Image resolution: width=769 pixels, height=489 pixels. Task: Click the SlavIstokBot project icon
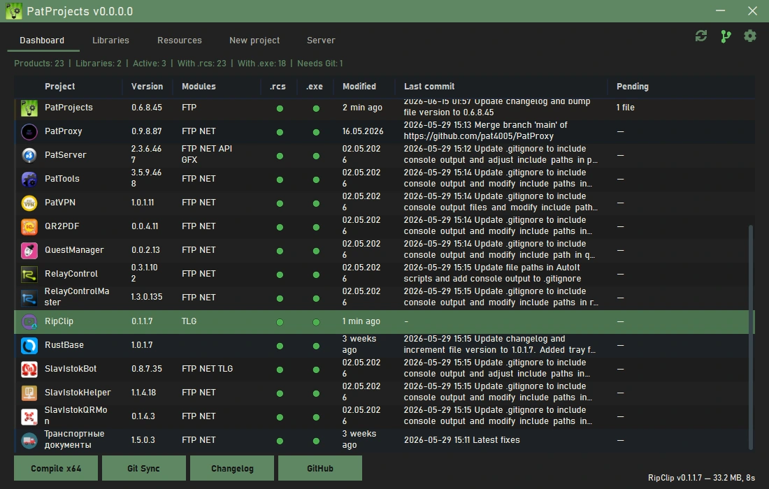(29, 369)
